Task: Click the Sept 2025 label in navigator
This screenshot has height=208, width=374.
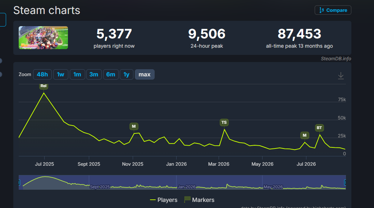Action: (100, 187)
